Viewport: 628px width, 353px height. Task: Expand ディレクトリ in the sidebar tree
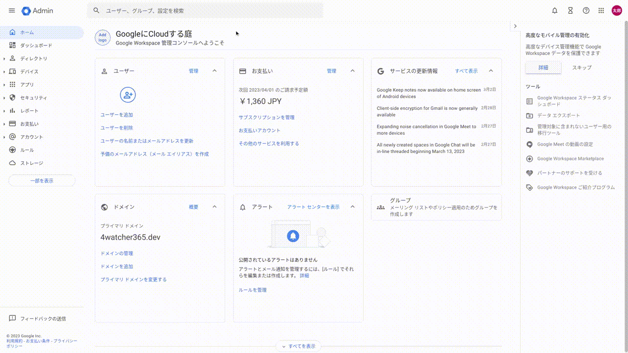[4, 59]
